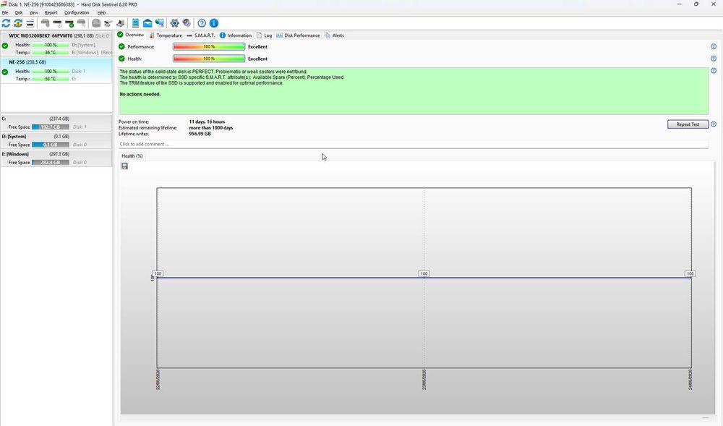723x426 pixels.
Task: Open the Disk menu
Action: [19, 12]
